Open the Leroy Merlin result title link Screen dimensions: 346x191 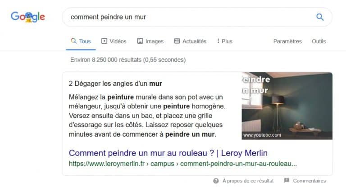(168, 153)
